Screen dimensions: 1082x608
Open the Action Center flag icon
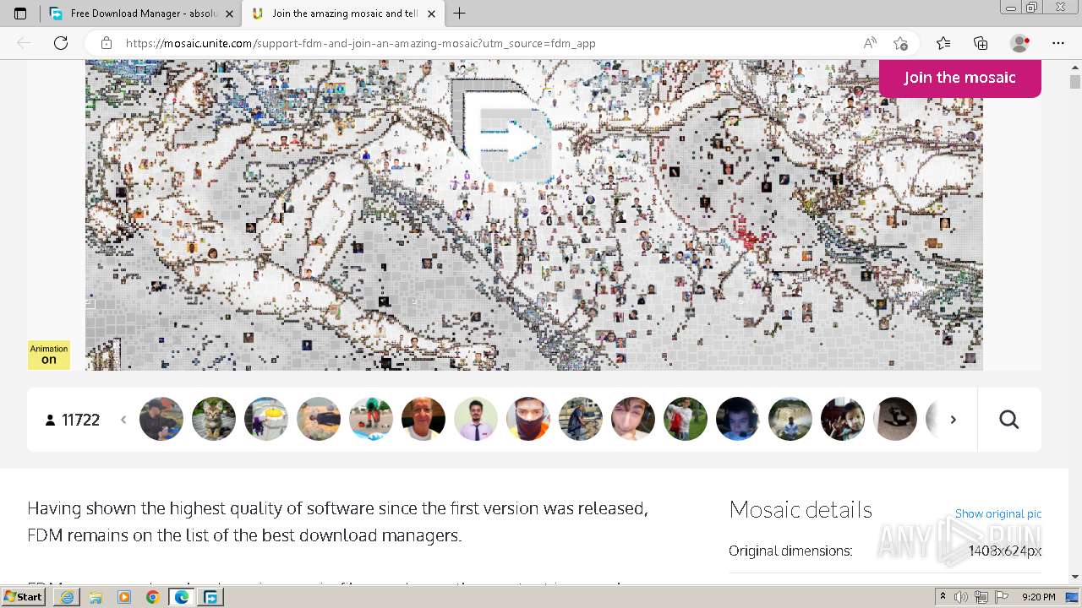tap(1002, 597)
